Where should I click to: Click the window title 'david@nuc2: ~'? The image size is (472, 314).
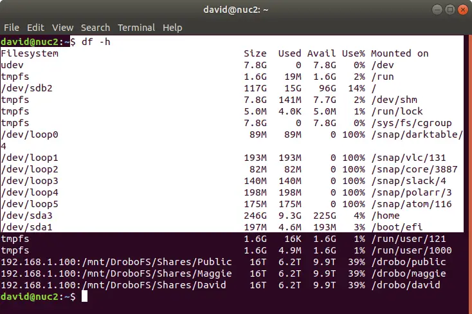point(236,10)
